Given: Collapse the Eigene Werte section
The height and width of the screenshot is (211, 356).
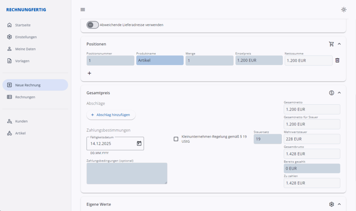Looking at the screenshot, I should click(339, 204).
